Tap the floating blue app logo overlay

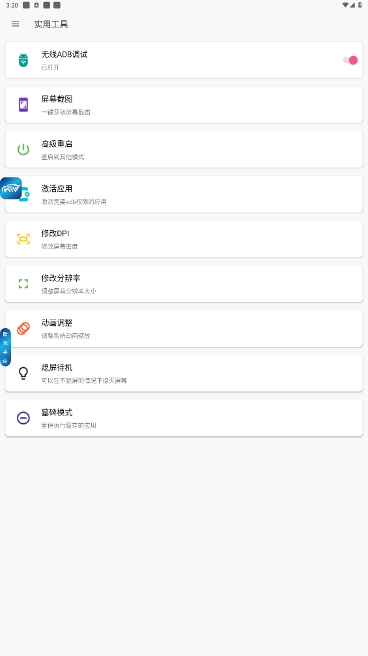[x=11, y=188]
